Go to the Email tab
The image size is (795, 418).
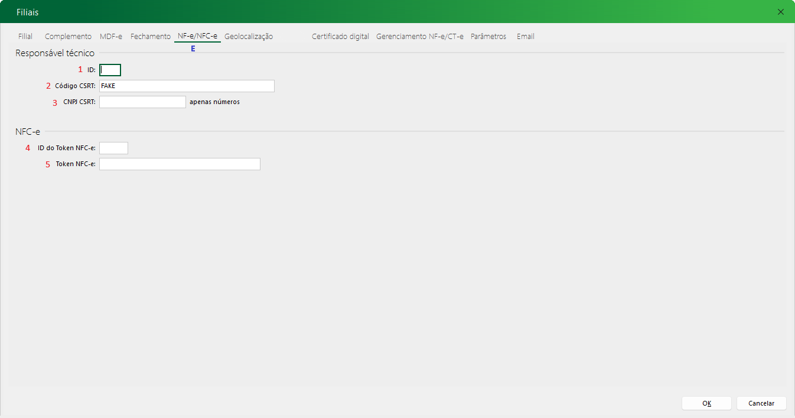pyautogui.click(x=525, y=37)
